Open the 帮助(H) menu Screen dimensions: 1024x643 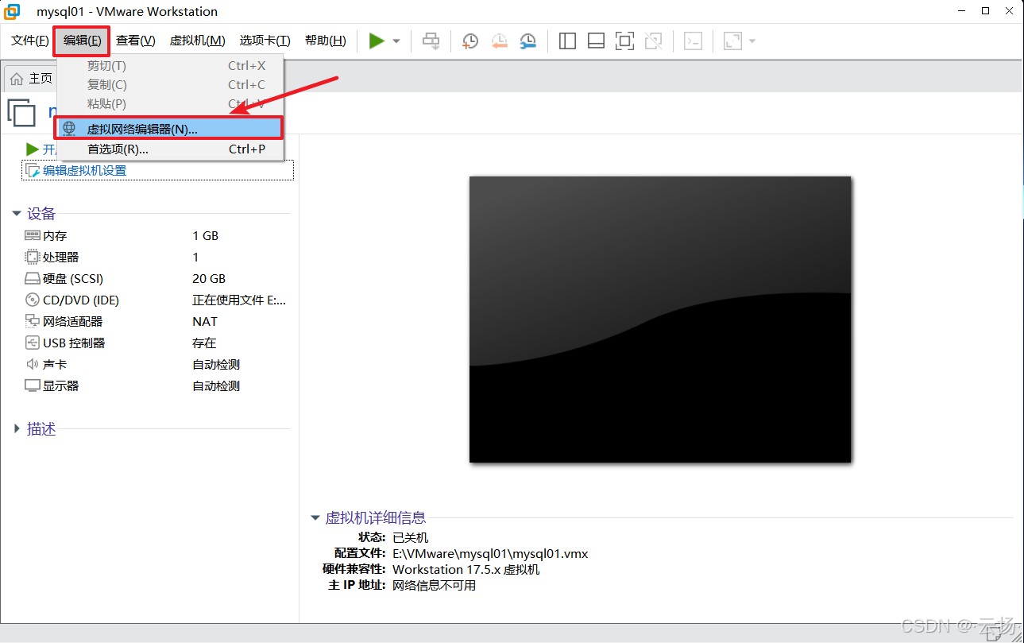pyautogui.click(x=326, y=41)
